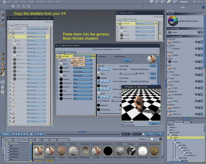Select the Pan hand tool
This screenshot has width=206, height=164.
[x=3, y=87]
